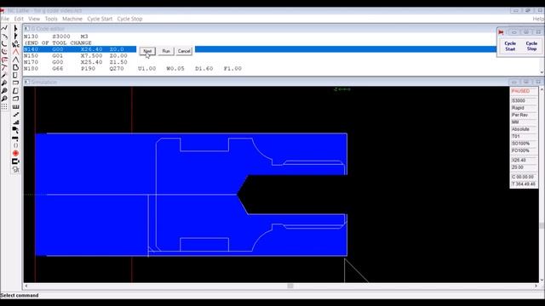545x306 pixels.
Task: Select the black caret-shaped toolbar icon
Action: [15, 59]
